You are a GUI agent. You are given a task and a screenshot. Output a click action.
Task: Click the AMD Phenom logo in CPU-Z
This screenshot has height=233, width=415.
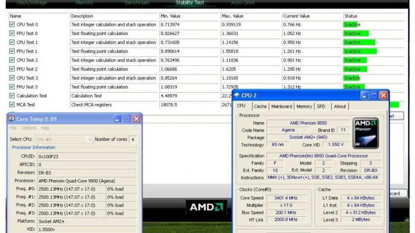tap(366, 133)
